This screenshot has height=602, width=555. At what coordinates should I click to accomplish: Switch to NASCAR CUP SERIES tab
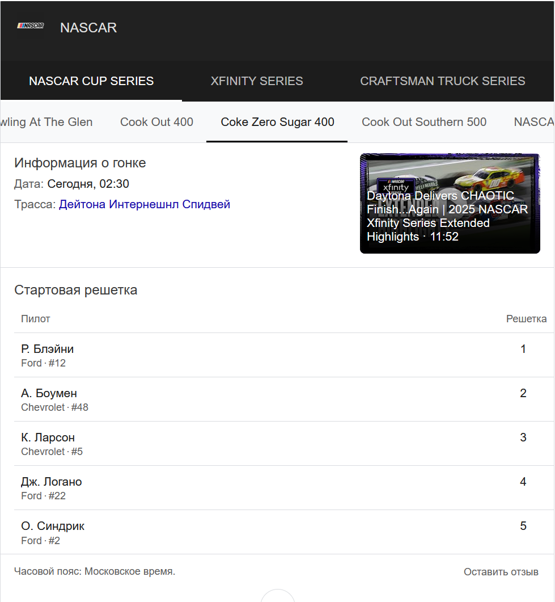coord(91,81)
